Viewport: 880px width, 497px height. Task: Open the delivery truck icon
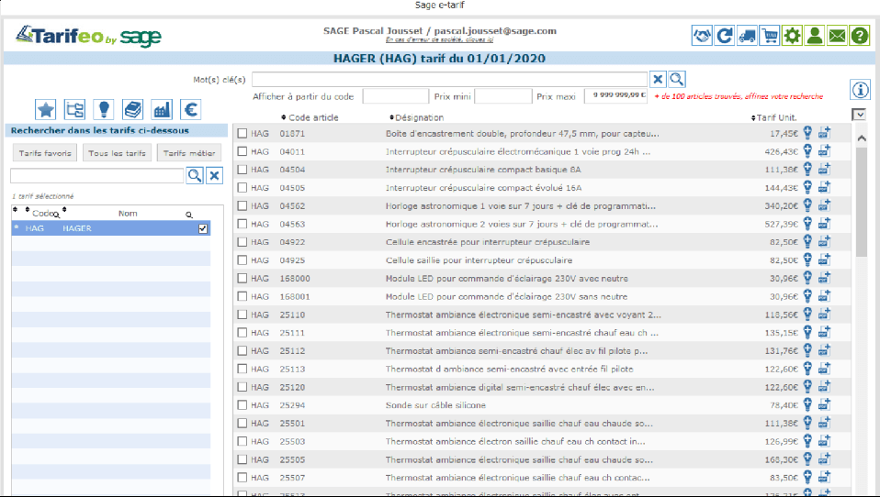click(747, 36)
